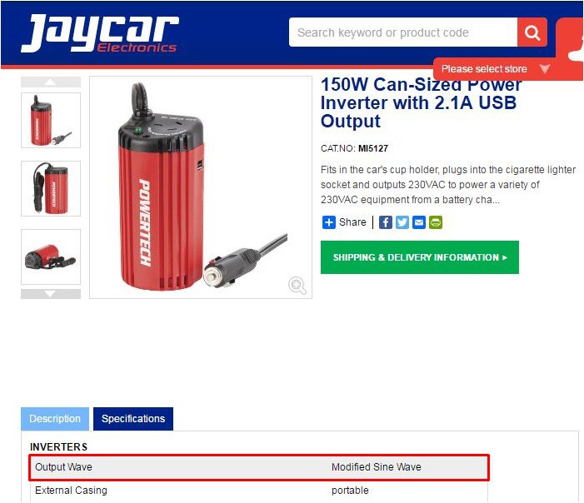Screen dimensions: 584x503
Task: Zoom product image with magnifier icon
Action: (x=297, y=286)
